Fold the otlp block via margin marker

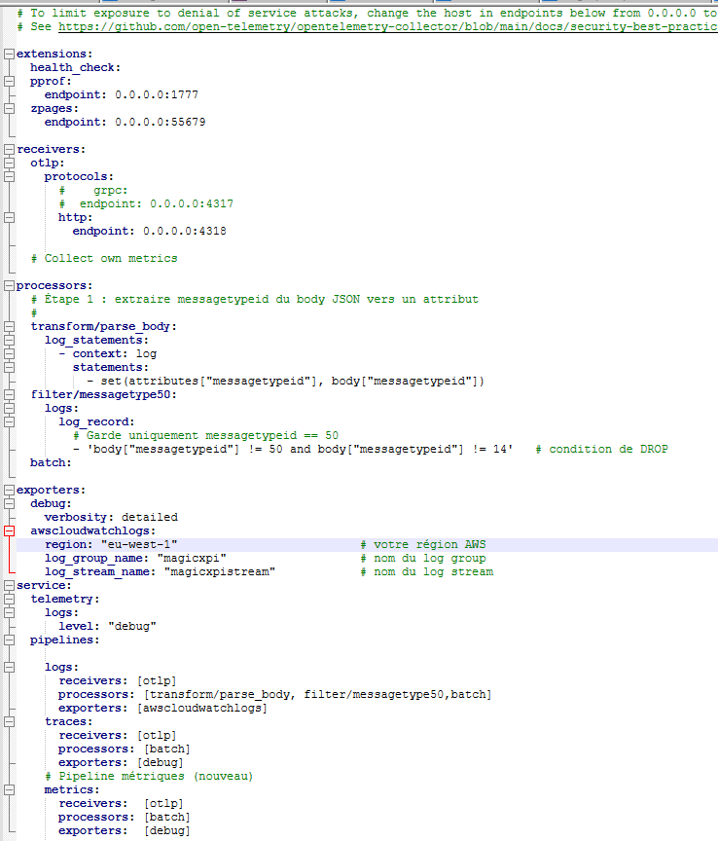[x=9, y=163]
